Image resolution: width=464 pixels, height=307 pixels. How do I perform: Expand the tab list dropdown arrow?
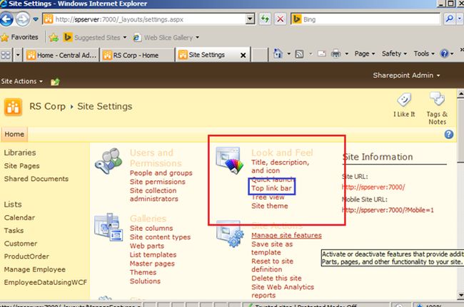(18, 55)
